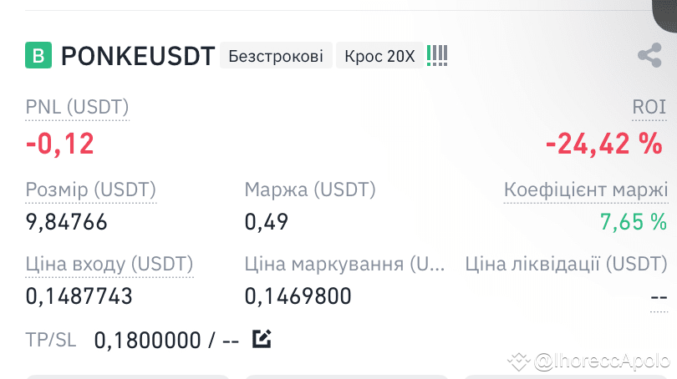677x379 pixels.
Task: Tap the Розмір (USDT) label
Action: (x=90, y=189)
